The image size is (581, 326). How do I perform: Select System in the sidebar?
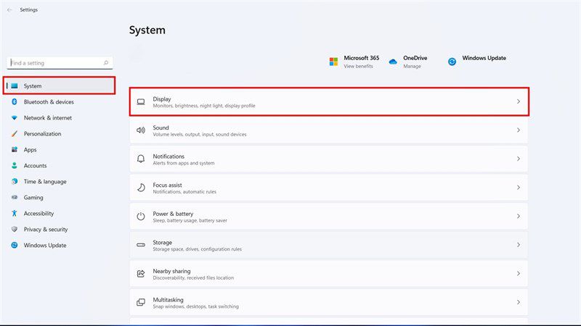point(60,85)
